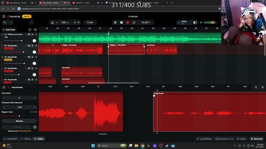Open the track view layout icon
Screen dimensions: 266x149
tap(35, 30)
